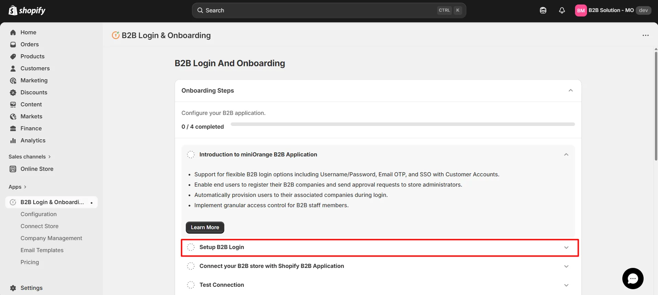Click the Settings gear icon
Viewport: 658px width, 295px height.
[13, 288]
